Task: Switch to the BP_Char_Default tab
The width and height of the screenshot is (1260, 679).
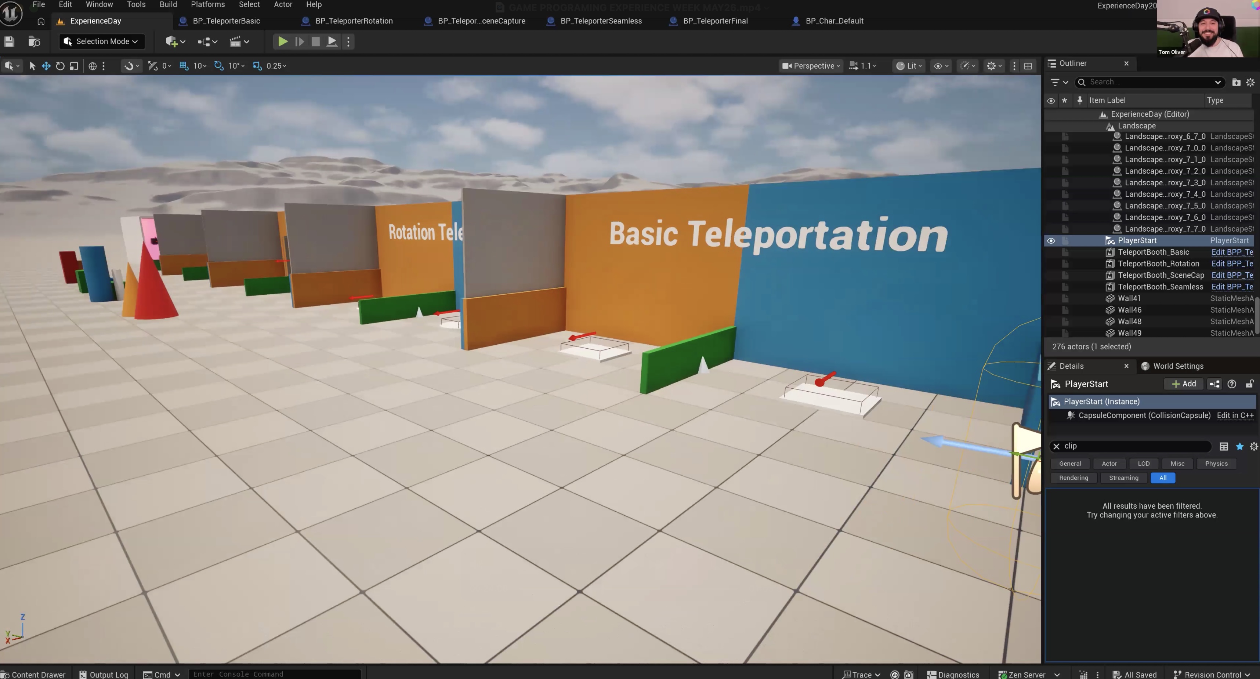Action: (x=834, y=21)
